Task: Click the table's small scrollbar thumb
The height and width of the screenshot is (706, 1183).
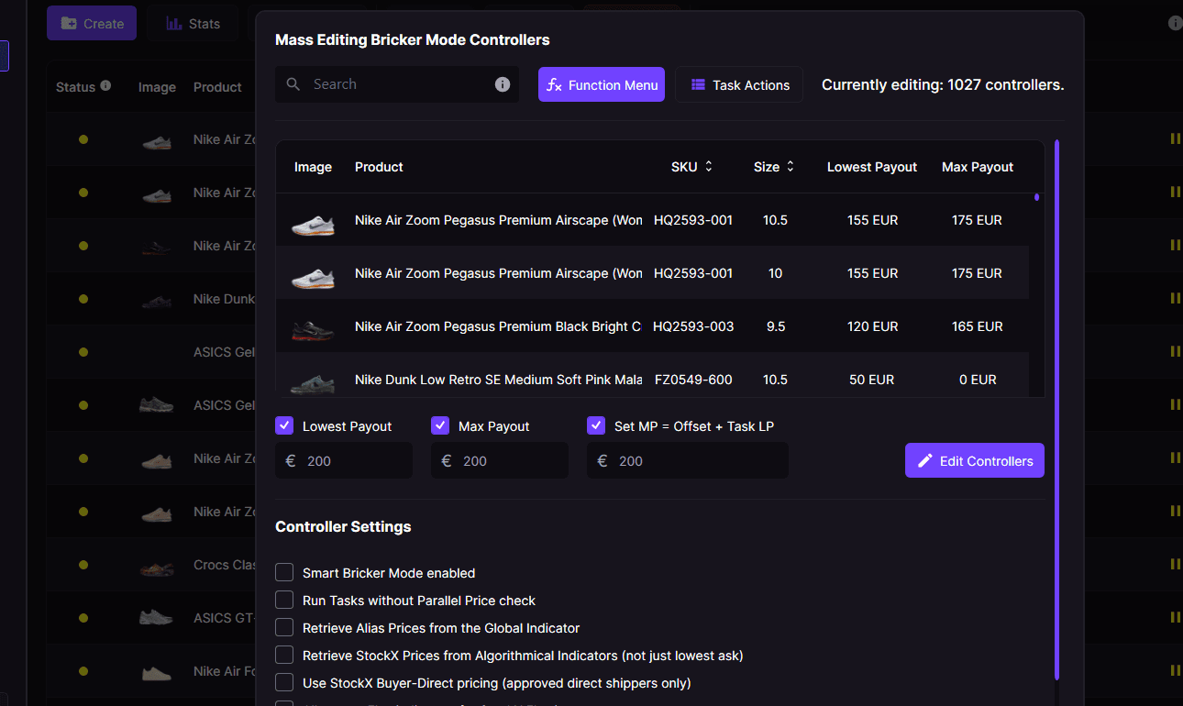Action: click(x=1036, y=197)
